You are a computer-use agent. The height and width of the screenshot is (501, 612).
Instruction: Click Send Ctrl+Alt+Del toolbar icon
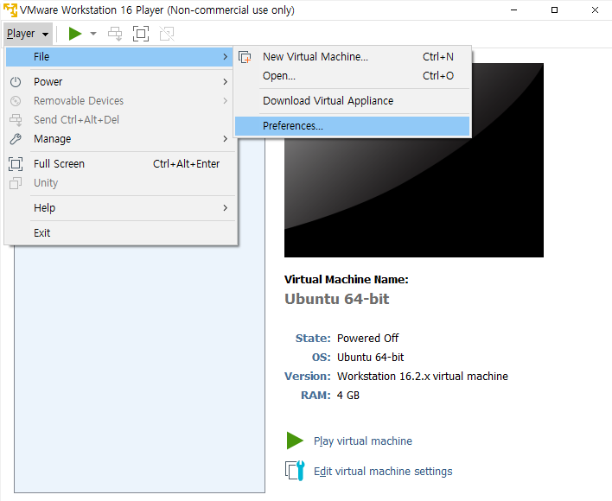click(115, 34)
